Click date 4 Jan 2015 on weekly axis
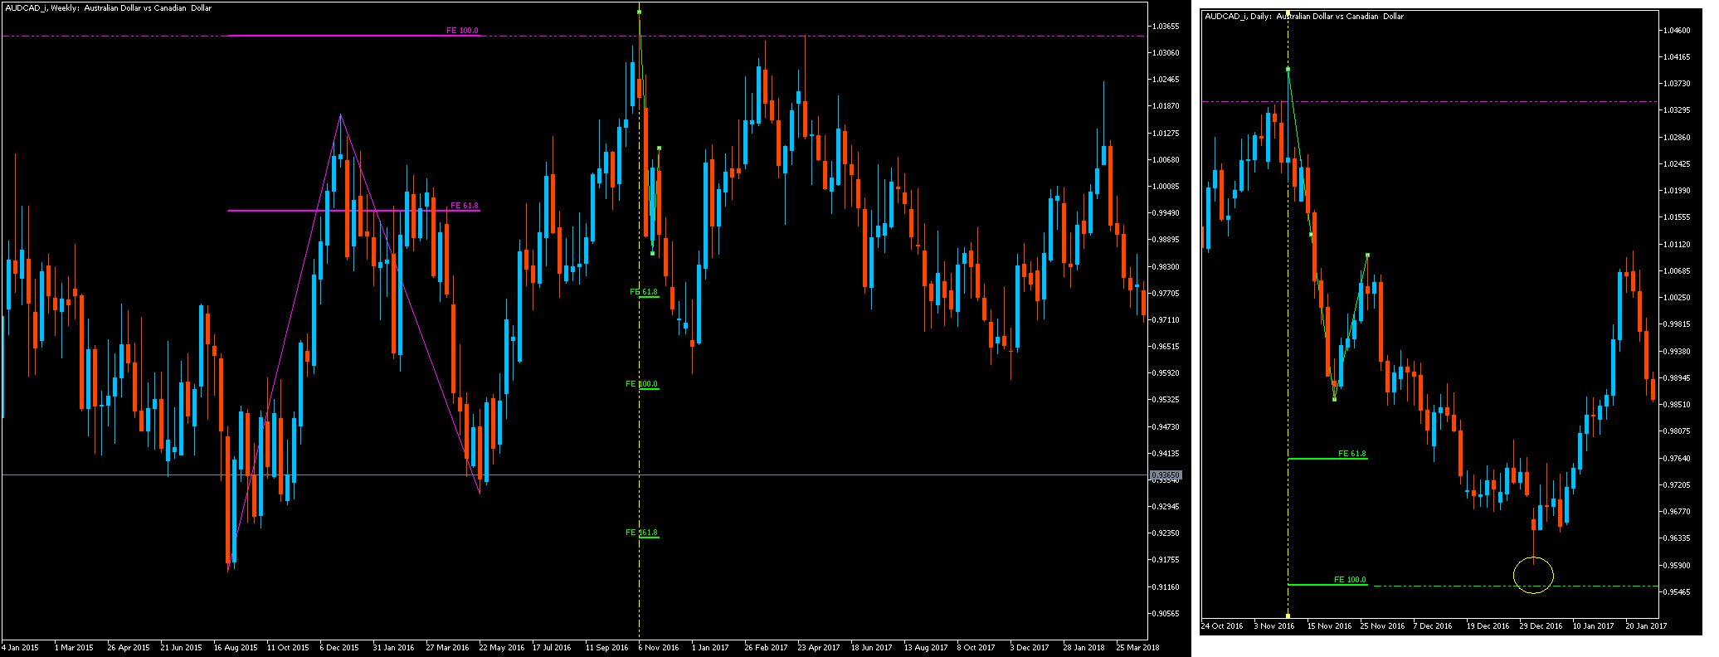 click(20, 647)
